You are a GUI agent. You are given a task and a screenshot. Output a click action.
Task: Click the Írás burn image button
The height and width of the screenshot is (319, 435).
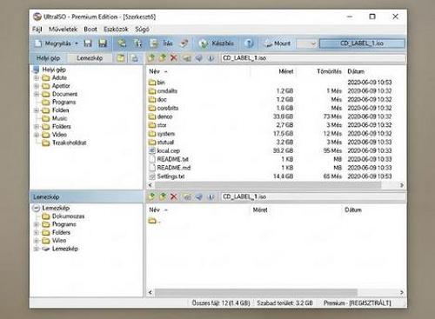(167, 43)
